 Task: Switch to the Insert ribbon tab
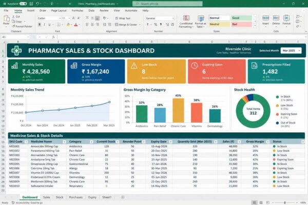31,11
